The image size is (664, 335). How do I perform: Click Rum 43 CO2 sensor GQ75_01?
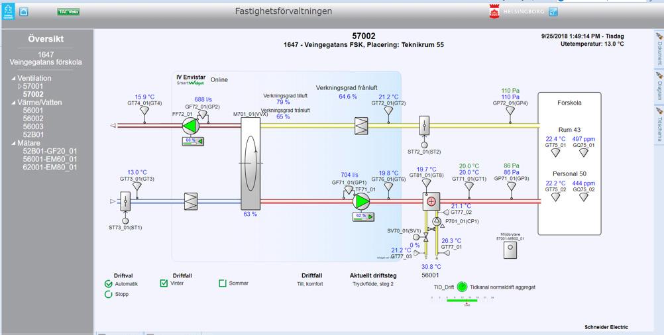click(584, 153)
